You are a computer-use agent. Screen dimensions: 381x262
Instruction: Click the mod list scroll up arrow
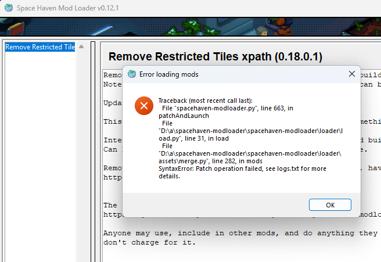coord(81,46)
